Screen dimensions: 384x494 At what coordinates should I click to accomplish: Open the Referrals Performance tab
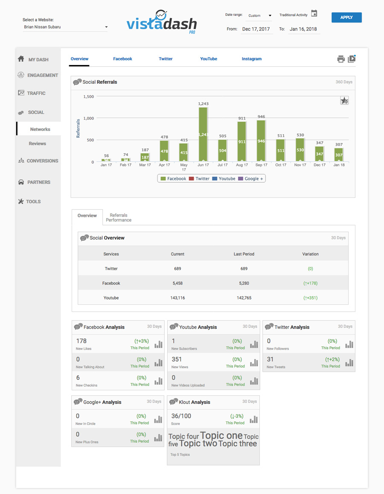[119, 218]
